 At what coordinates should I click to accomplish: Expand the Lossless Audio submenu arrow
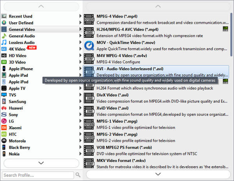(x=80, y=42)
